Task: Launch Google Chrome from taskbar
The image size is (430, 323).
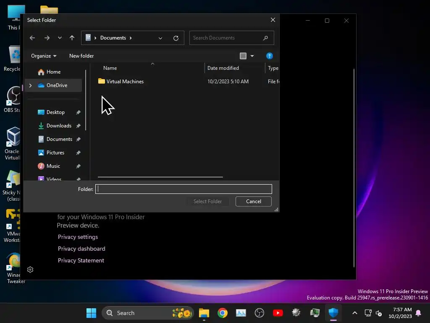Action: pyautogui.click(x=223, y=313)
